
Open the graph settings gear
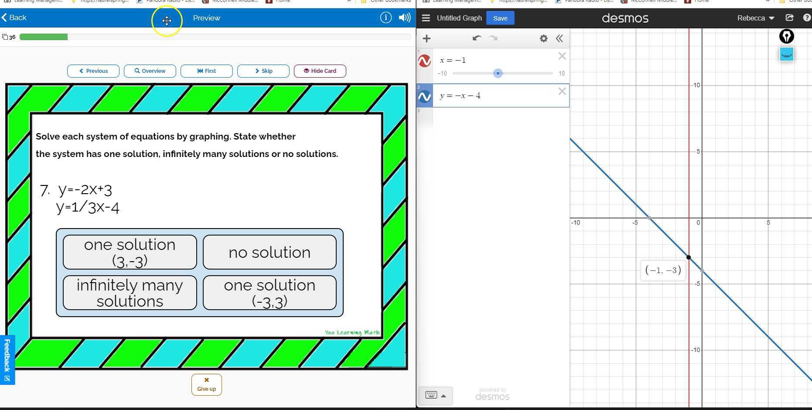tap(543, 38)
